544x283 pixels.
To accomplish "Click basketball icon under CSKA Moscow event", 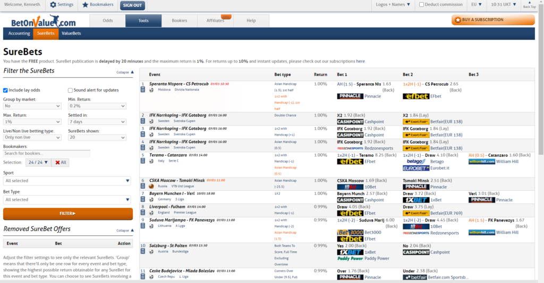I will 152,187.
